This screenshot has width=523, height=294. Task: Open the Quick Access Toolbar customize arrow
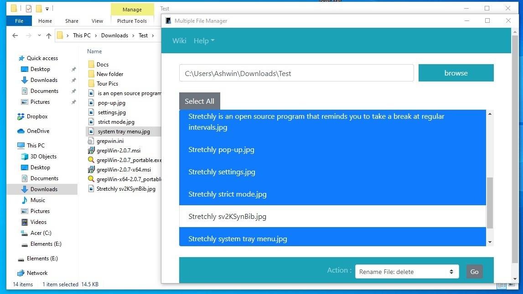click(x=47, y=9)
